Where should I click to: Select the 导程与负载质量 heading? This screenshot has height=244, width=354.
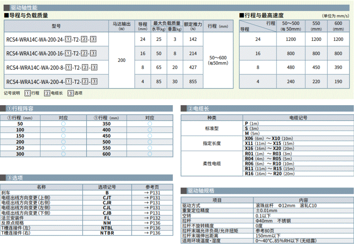point(26,15)
